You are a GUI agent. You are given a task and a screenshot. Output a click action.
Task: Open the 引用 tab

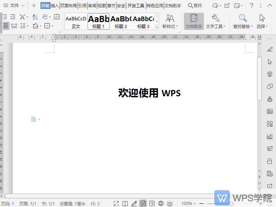click(82, 6)
